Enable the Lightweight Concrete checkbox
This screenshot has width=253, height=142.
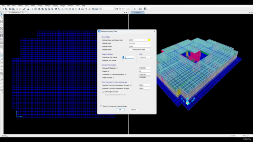click(103, 92)
